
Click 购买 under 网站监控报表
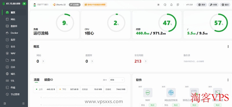(x=176, y=105)
